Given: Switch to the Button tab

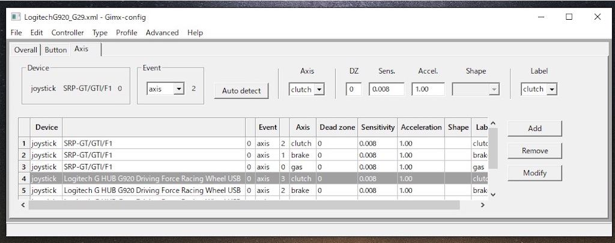Looking at the screenshot, I should click(x=56, y=50).
